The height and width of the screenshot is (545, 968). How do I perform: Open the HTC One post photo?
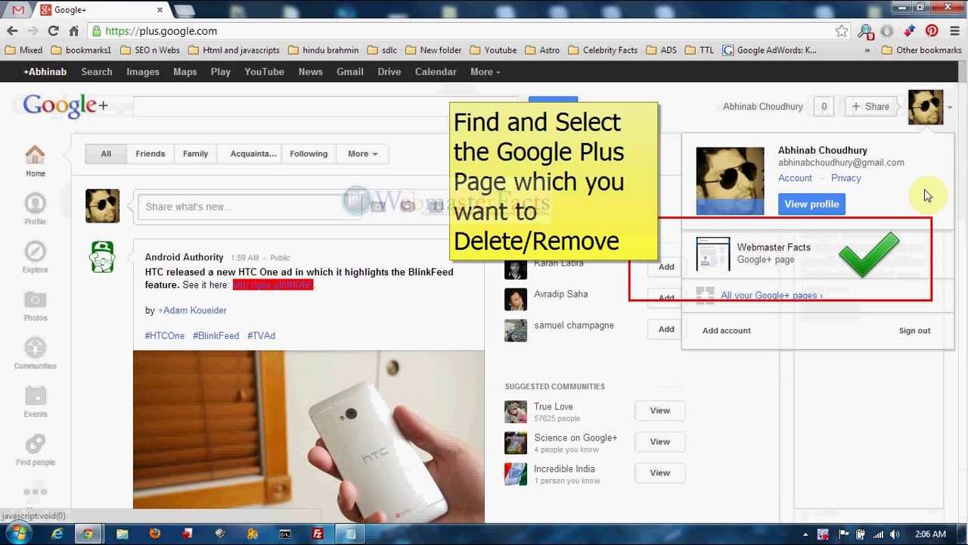coord(309,437)
